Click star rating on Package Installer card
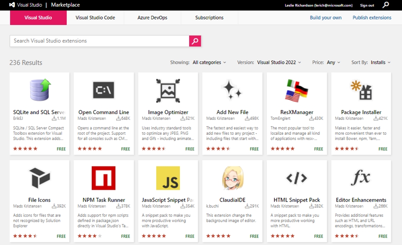Image resolution: width=402 pixels, height=245 pixels. 347,148
